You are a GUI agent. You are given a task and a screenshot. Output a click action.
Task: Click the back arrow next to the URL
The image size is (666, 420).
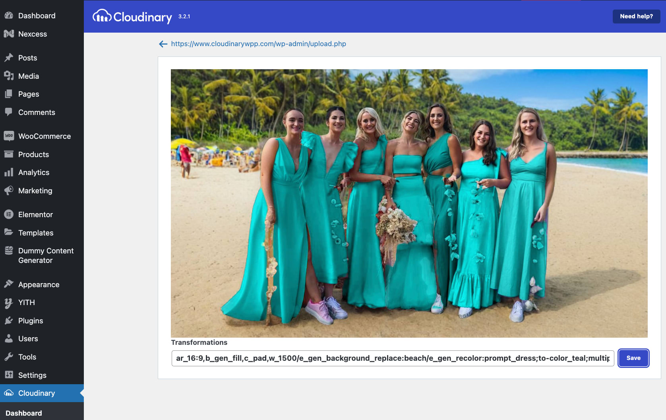[163, 44]
